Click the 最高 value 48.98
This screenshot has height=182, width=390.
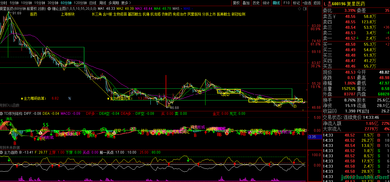tap(384, 78)
